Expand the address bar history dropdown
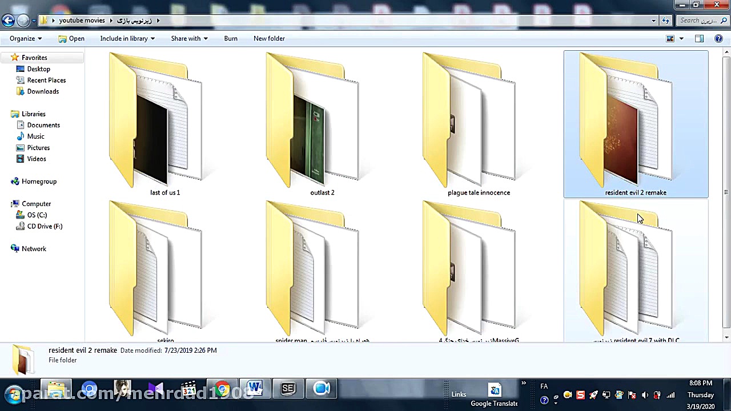 (653, 21)
